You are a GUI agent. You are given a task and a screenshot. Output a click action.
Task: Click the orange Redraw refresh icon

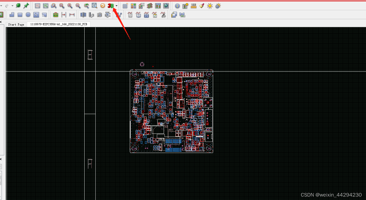[103, 6]
